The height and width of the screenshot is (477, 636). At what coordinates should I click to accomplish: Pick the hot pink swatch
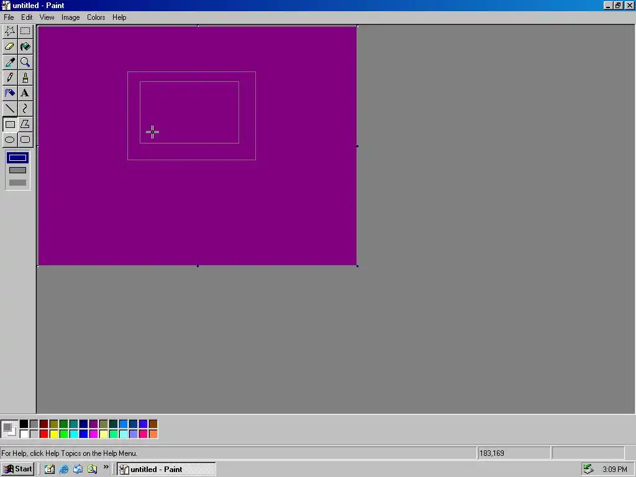tap(143, 434)
